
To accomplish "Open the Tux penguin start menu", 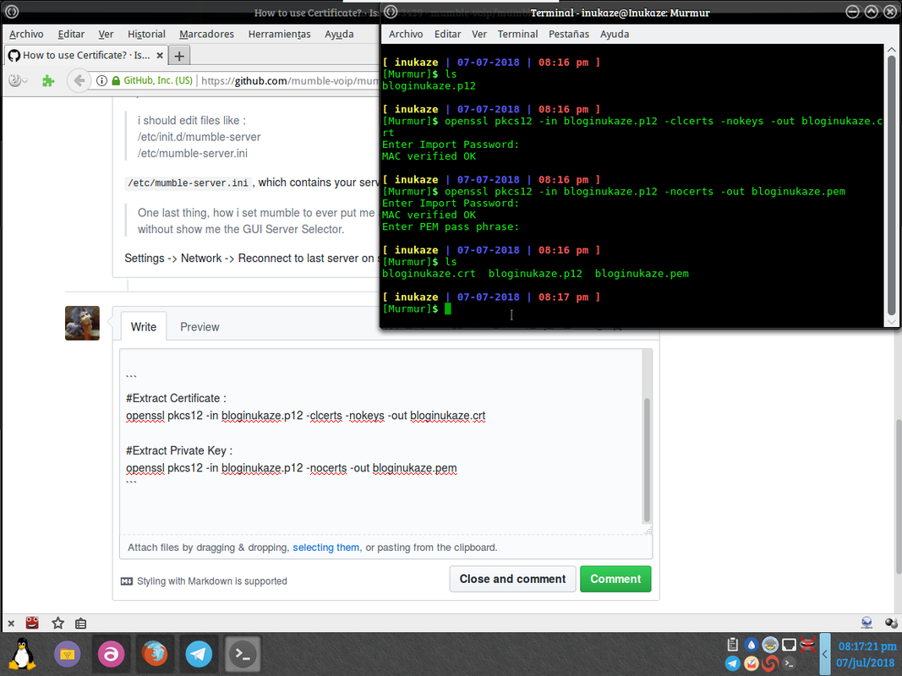I will [23, 653].
